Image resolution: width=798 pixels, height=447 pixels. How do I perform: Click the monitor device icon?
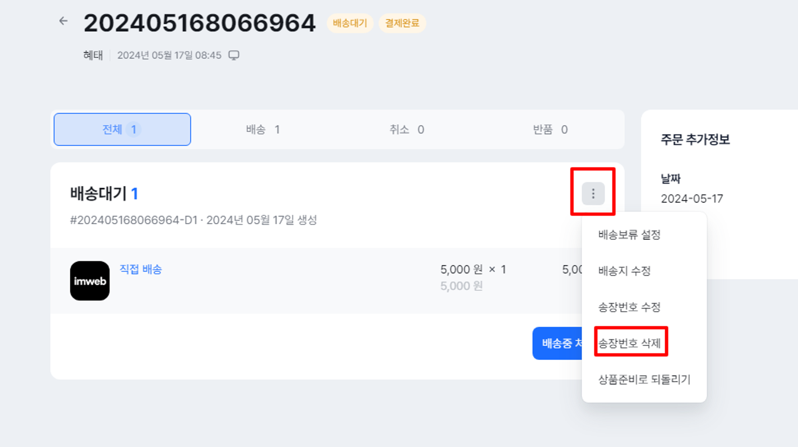pyautogui.click(x=234, y=55)
